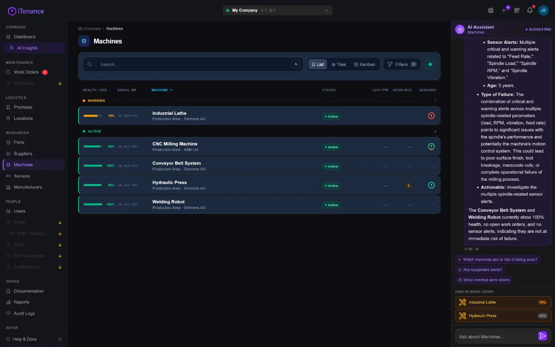Click 'Any equipment alerts?' suggestion

tap(480, 270)
